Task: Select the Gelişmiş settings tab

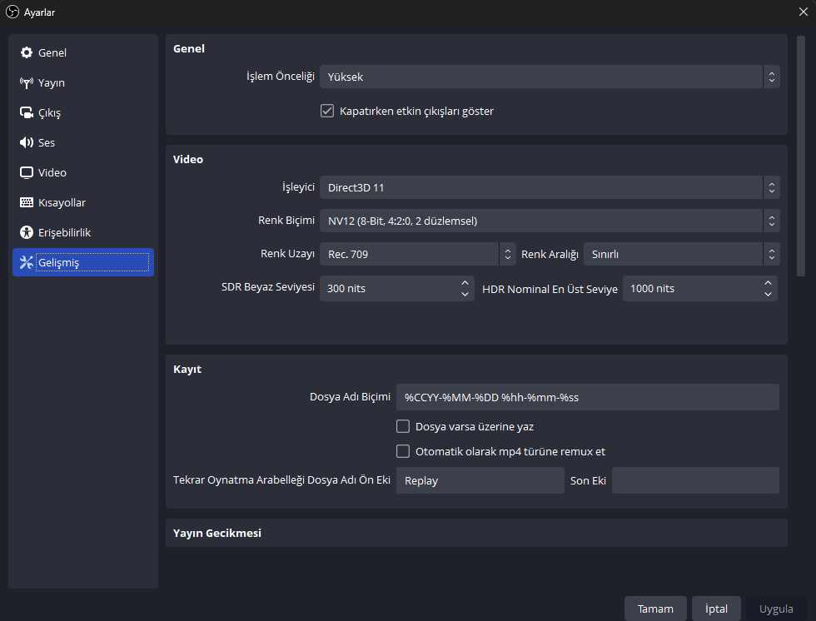Action: pyautogui.click(x=83, y=262)
